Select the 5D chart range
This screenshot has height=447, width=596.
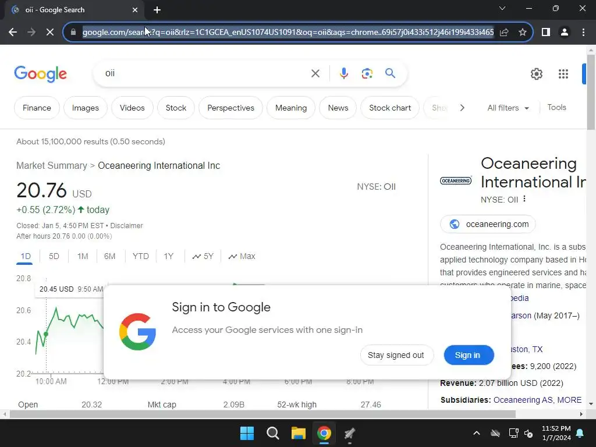54,256
